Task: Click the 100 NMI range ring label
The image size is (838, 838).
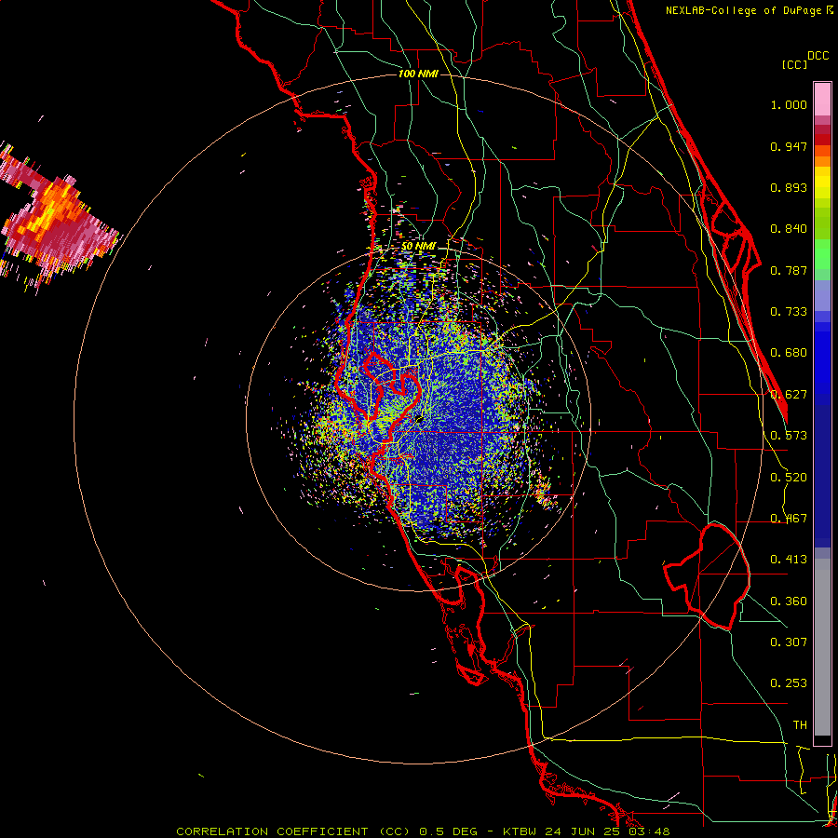Action: (x=418, y=74)
